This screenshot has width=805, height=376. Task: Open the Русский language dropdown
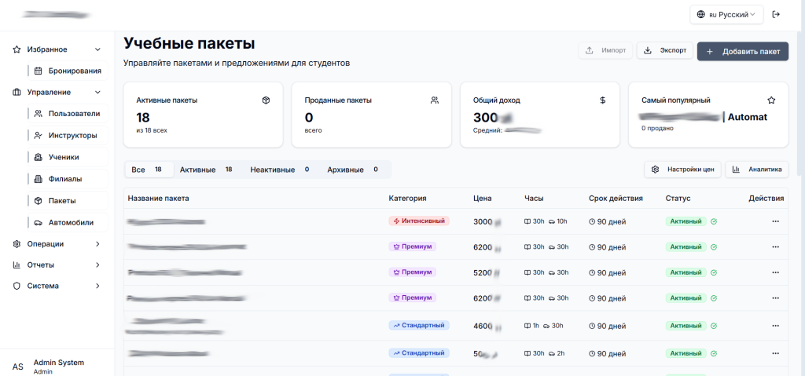coord(726,14)
